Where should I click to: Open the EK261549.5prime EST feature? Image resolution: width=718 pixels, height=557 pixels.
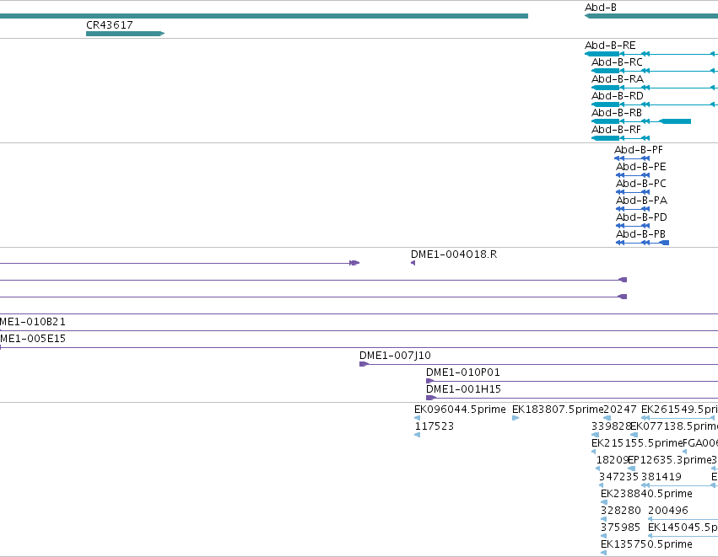[x=679, y=418]
